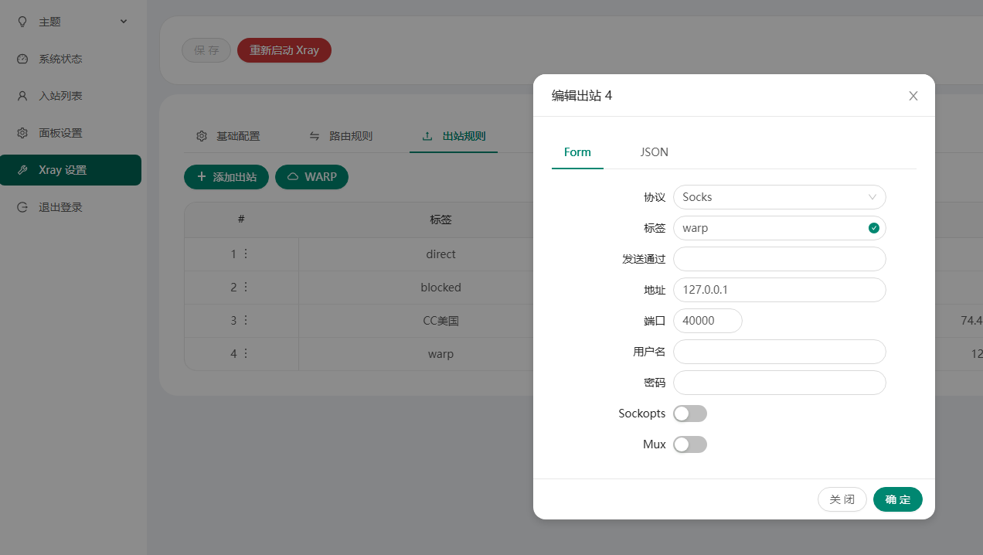Switch to the JSON tab in the dialog
Screen dimensions: 983x555
654,152
